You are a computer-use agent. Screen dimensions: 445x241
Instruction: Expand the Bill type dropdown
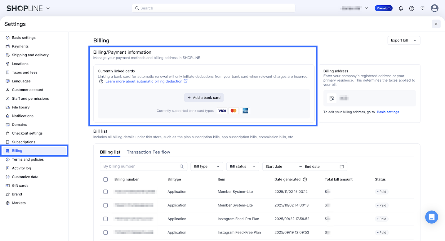click(x=207, y=166)
